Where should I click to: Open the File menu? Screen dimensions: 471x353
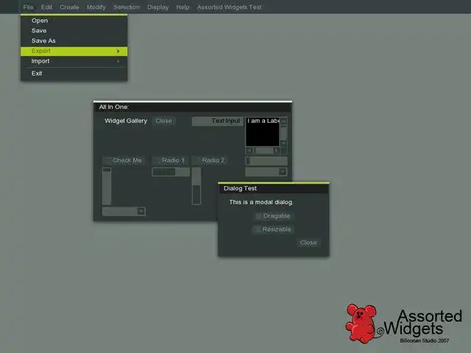tap(28, 7)
